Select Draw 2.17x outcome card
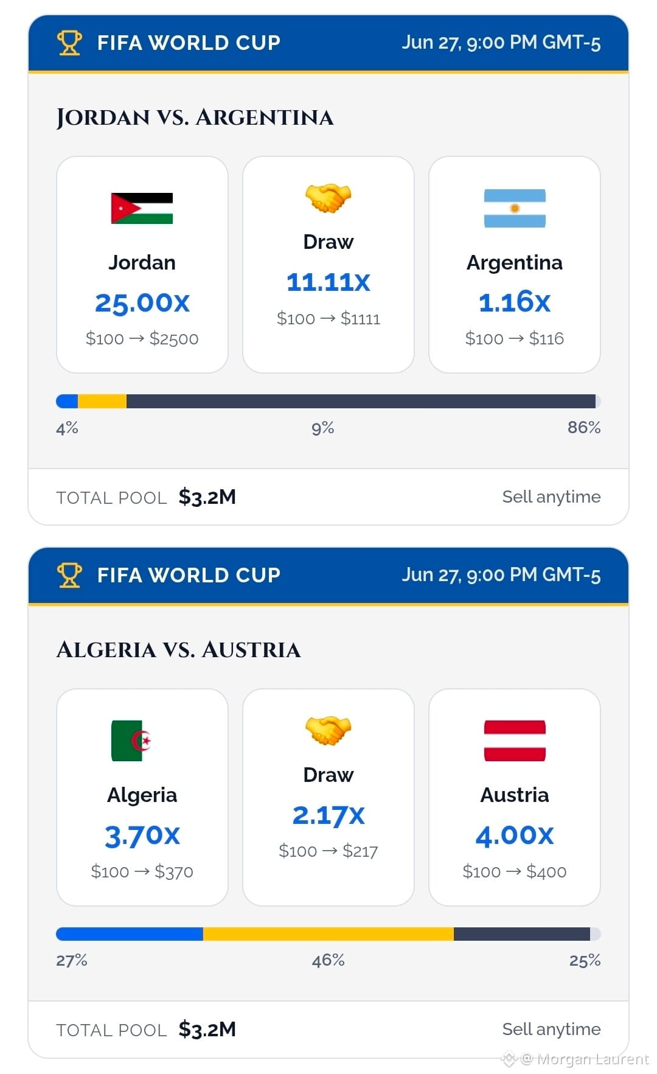The width and height of the screenshot is (657, 1074). click(x=328, y=797)
